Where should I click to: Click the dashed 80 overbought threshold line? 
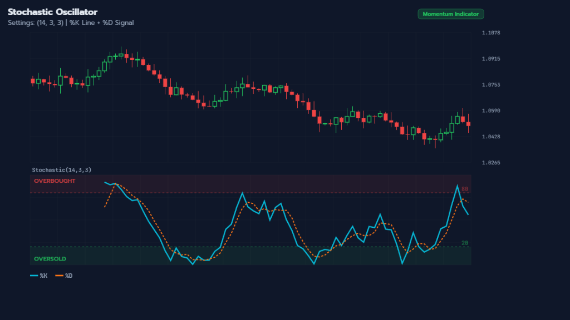(250, 191)
